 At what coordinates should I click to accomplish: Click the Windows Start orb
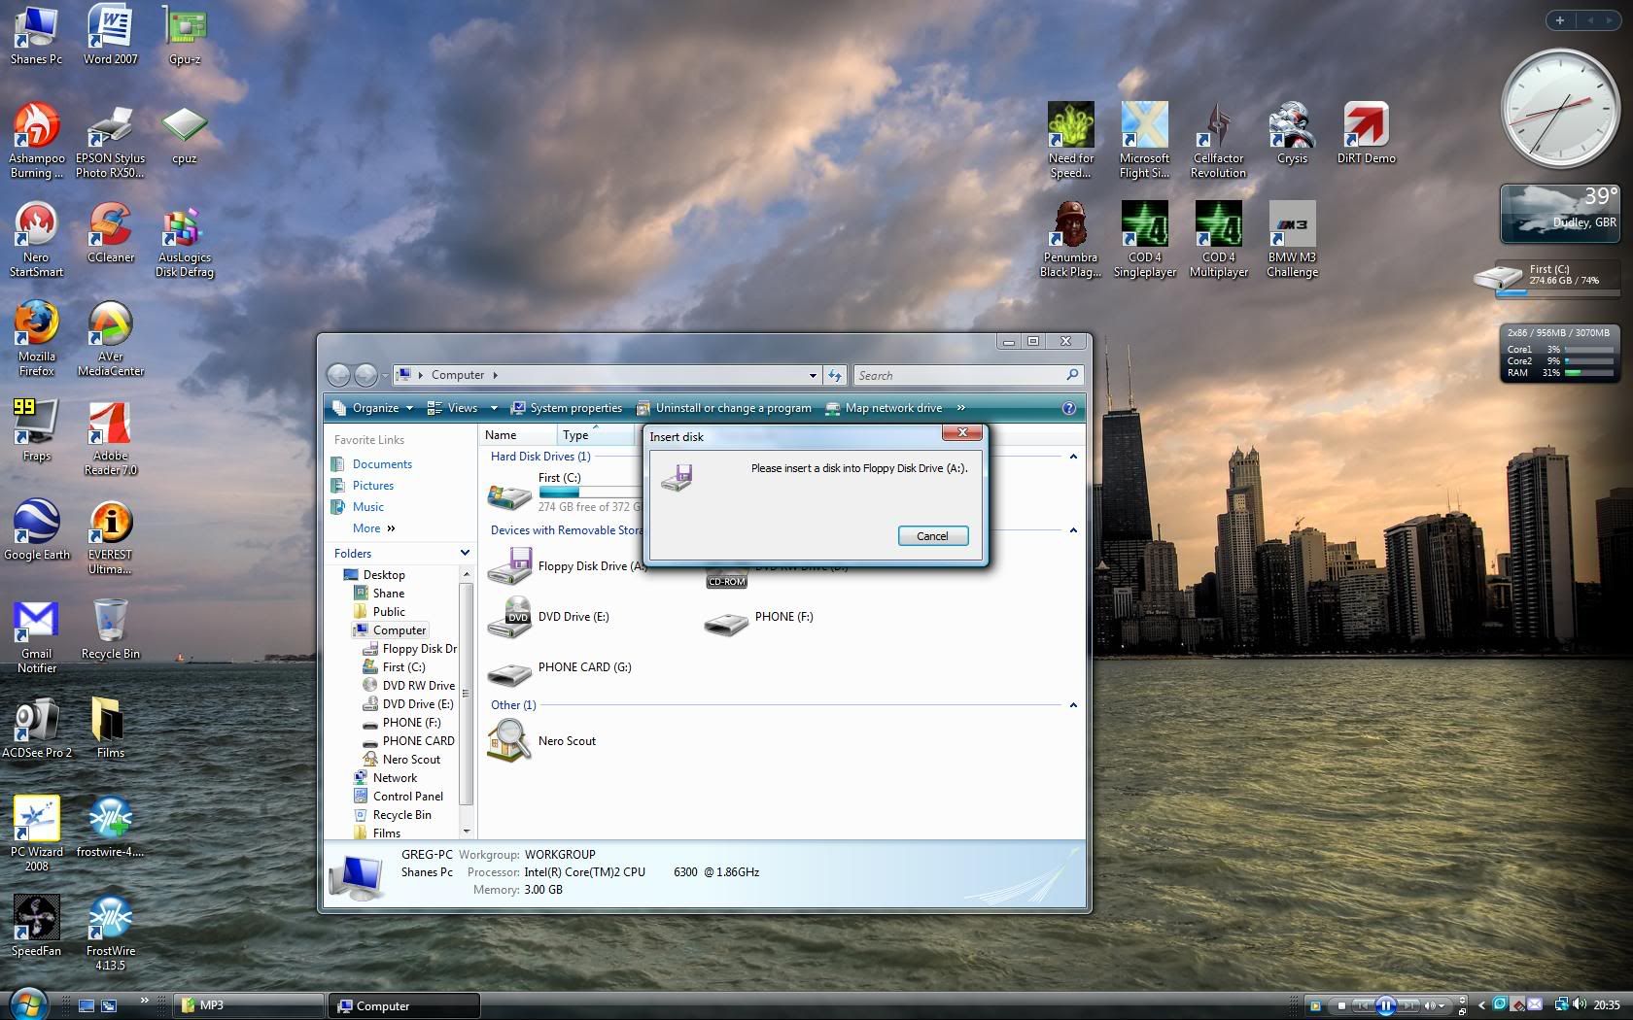tap(26, 1003)
